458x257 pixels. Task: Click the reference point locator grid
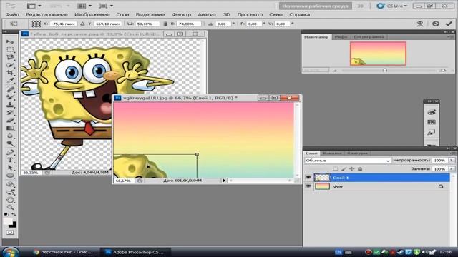(36, 24)
